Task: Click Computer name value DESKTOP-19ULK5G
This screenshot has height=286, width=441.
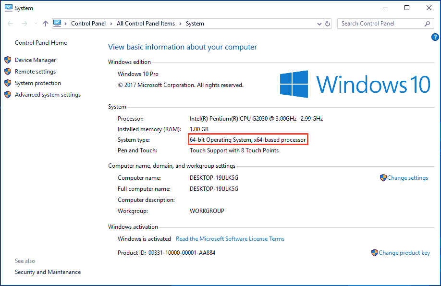Action: [214, 178]
